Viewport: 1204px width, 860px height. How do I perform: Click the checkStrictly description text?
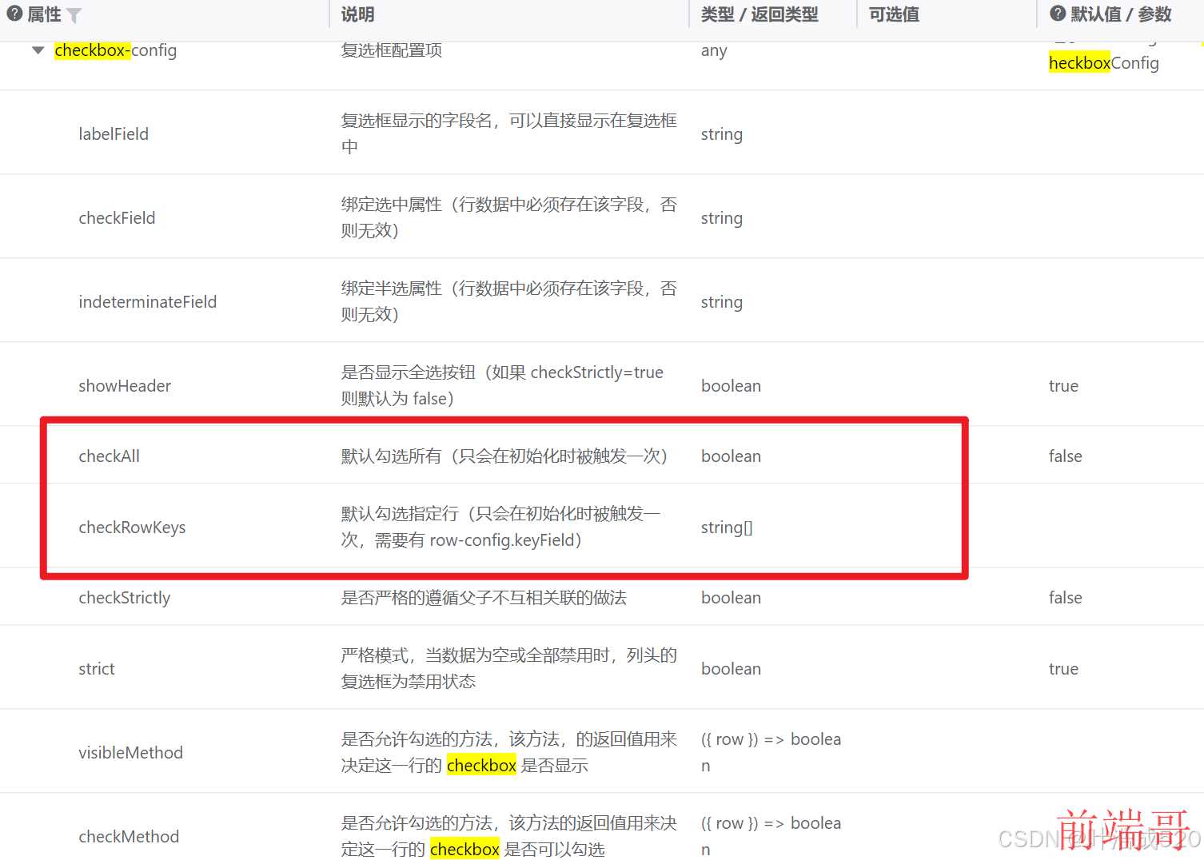(484, 598)
